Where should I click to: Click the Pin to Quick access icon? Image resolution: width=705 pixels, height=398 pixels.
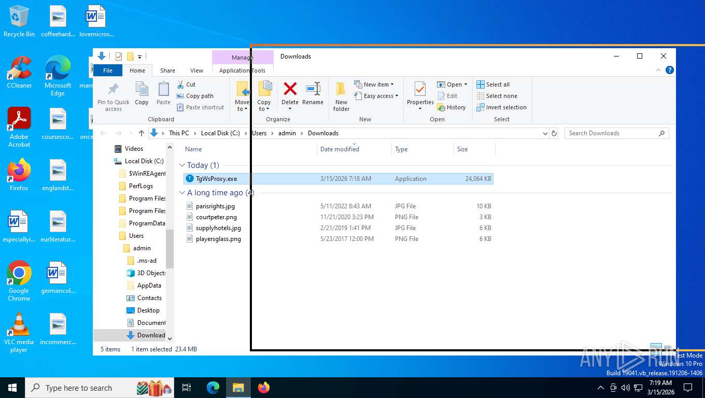point(114,89)
